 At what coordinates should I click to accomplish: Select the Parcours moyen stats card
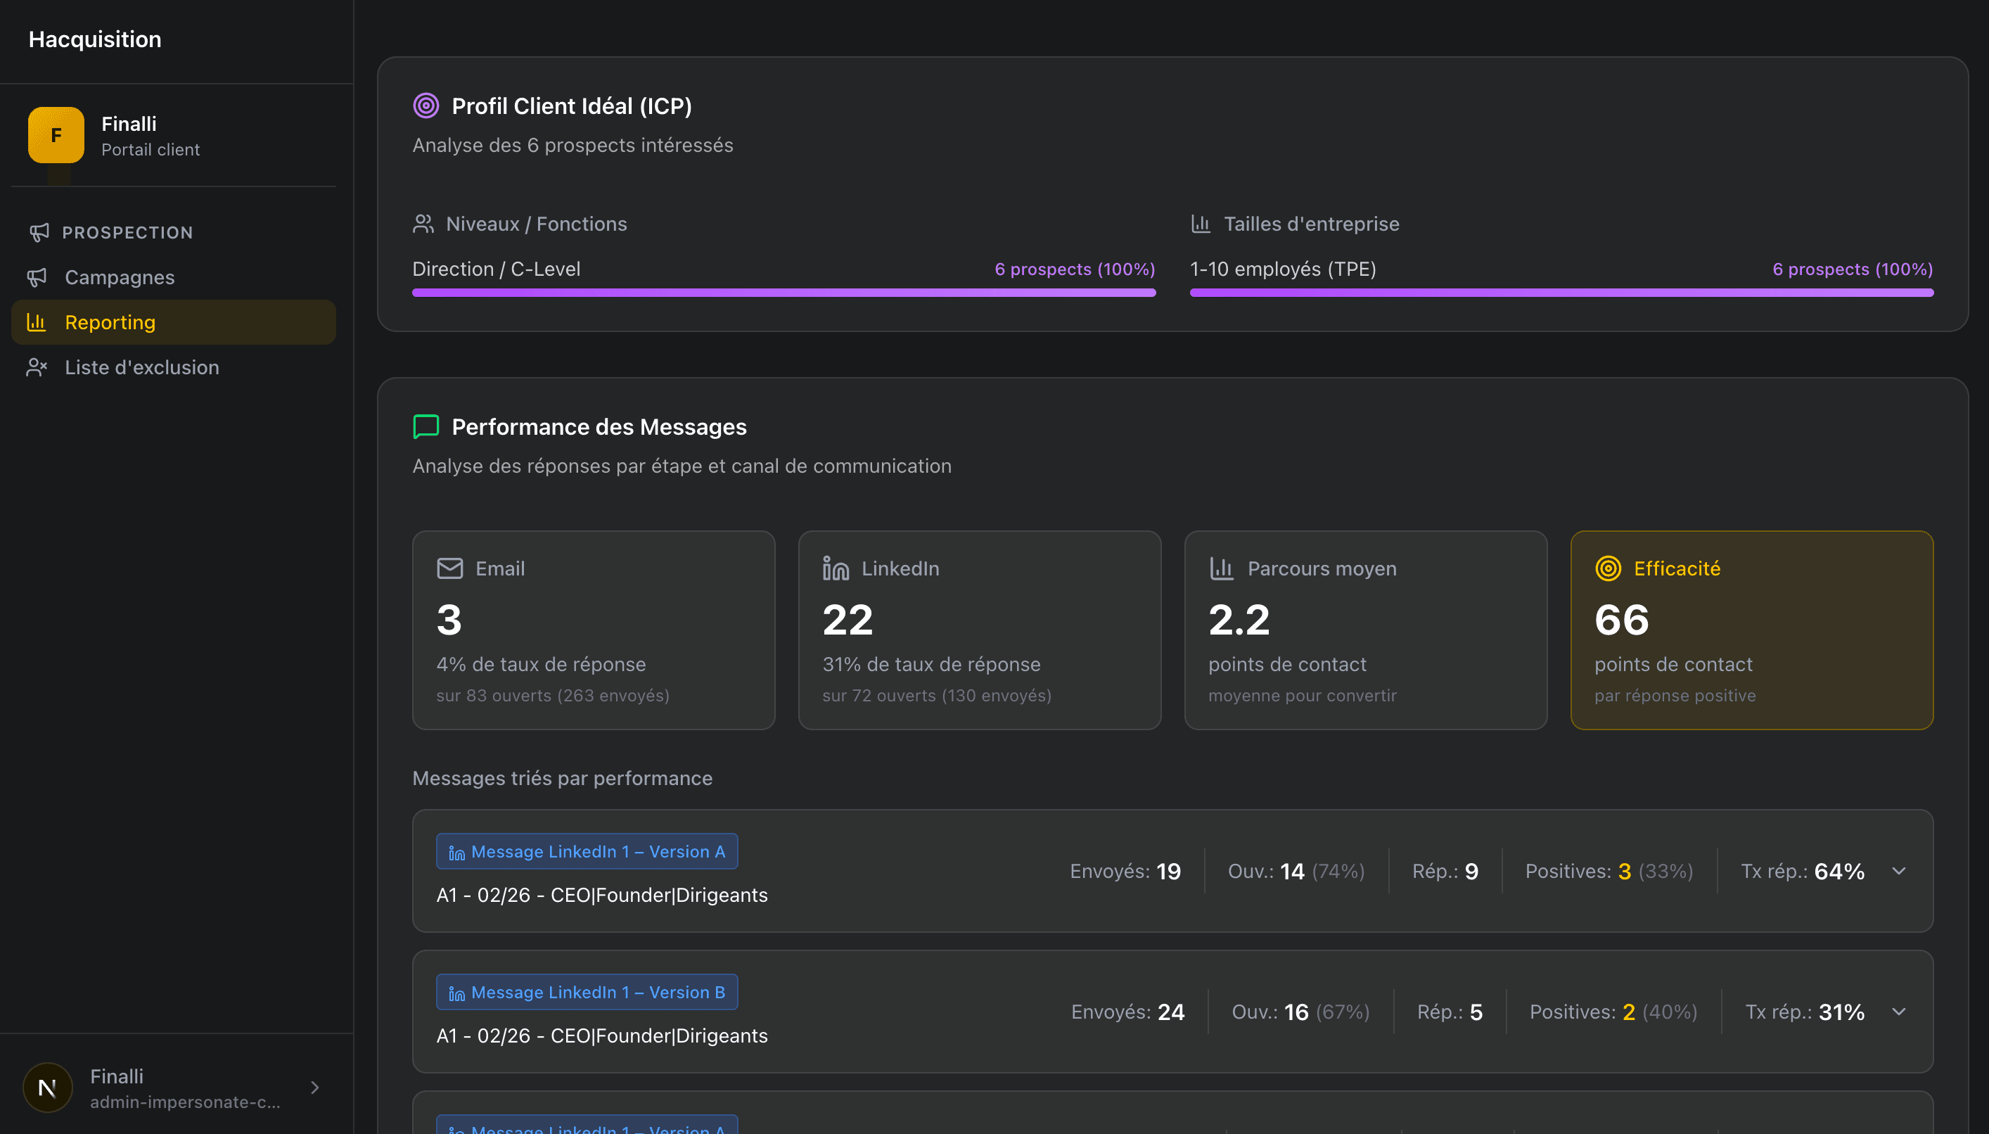[x=1367, y=630]
